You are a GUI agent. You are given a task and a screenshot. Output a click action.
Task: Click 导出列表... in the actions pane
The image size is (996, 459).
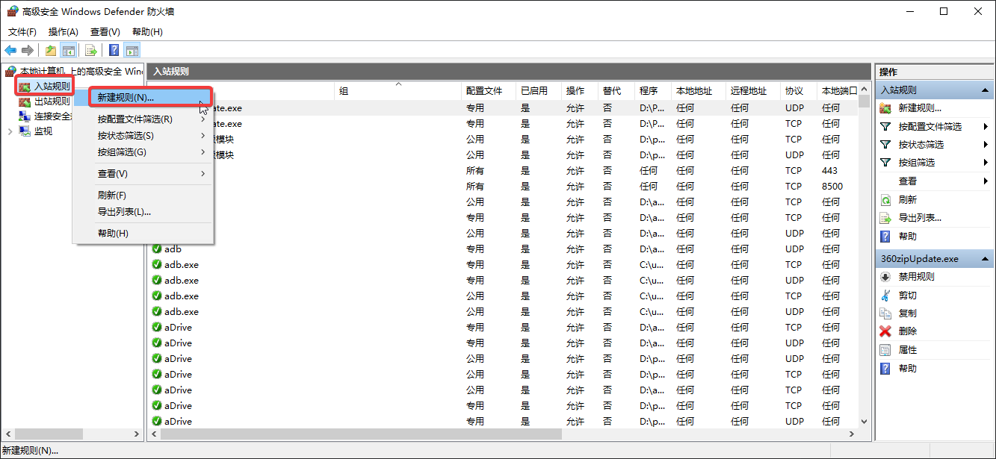(x=919, y=218)
